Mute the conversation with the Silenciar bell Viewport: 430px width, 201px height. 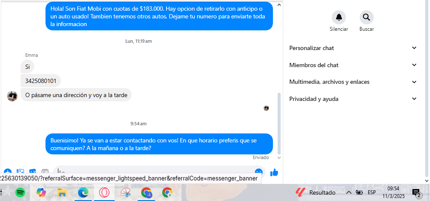point(339,18)
